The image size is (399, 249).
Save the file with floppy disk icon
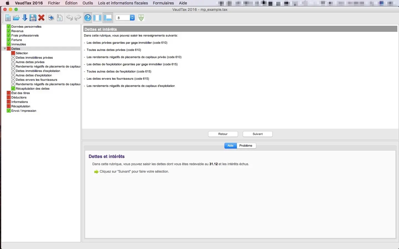click(x=33, y=18)
